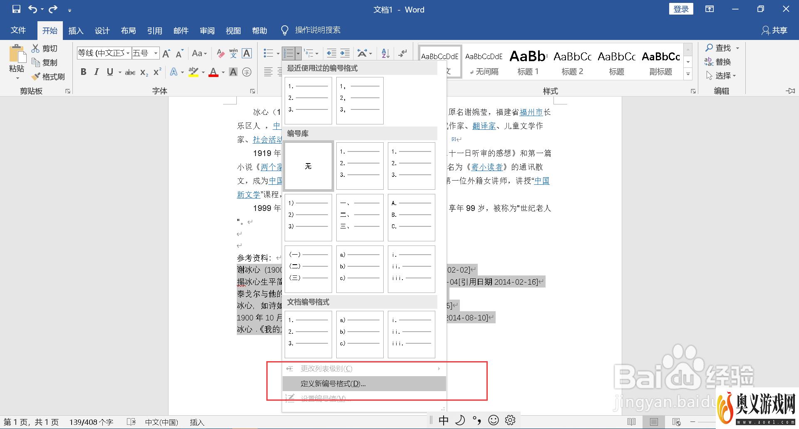Image resolution: width=799 pixels, height=429 pixels.
Task: Decrease the paragraph indent
Action: [332, 53]
